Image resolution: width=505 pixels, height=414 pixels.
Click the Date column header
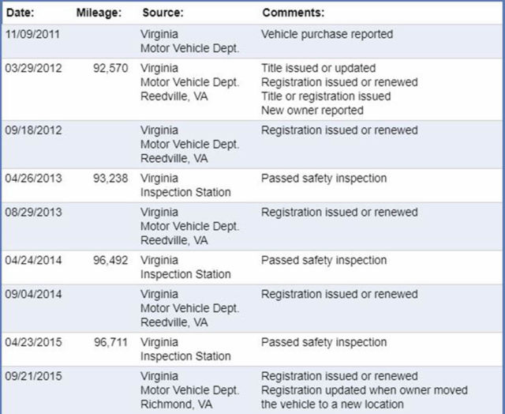click(x=21, y=13)
